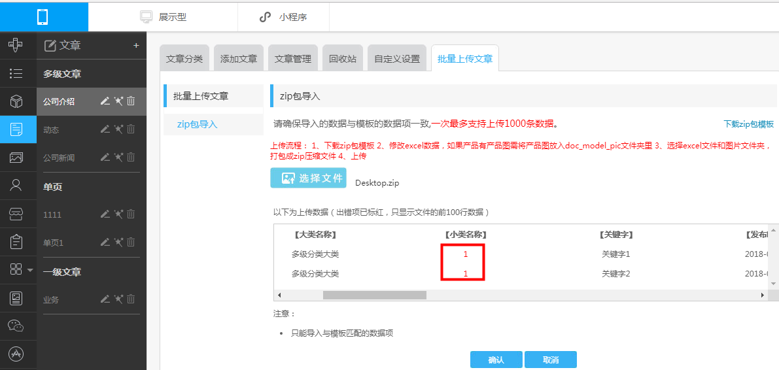Click the mobile phone icon tab
This screenshot has height=370, width=779.
[43, 17]
